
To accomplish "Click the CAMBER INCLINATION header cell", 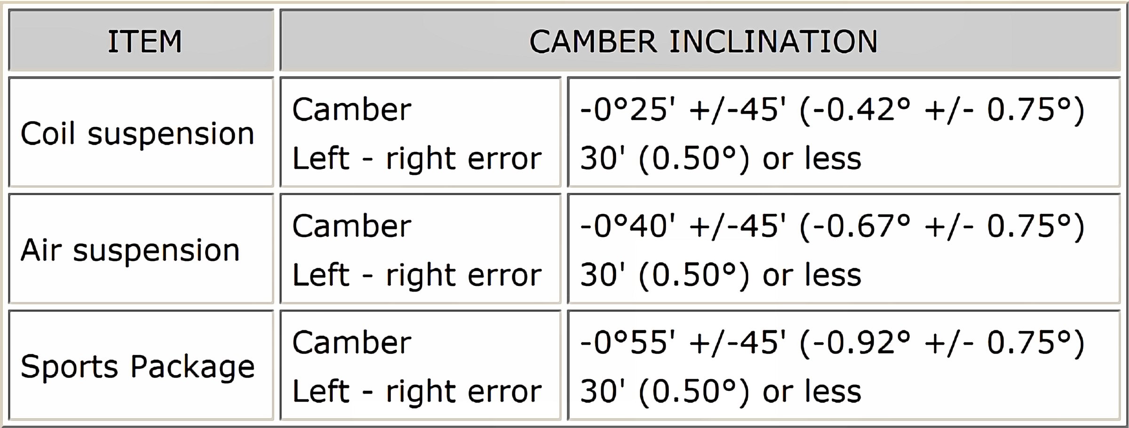I will [703, 41].
